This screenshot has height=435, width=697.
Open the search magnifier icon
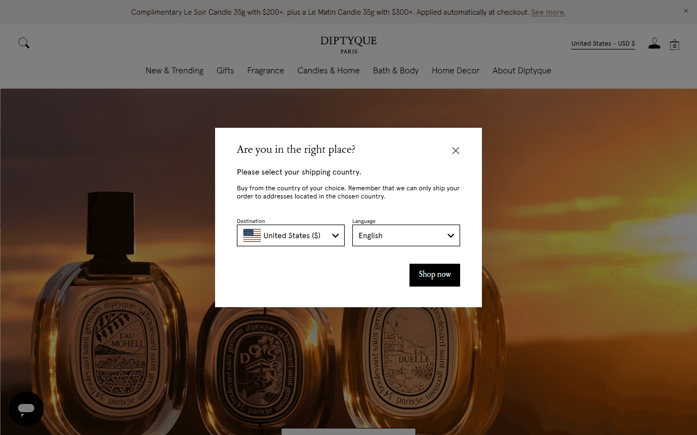click(24, 43)
